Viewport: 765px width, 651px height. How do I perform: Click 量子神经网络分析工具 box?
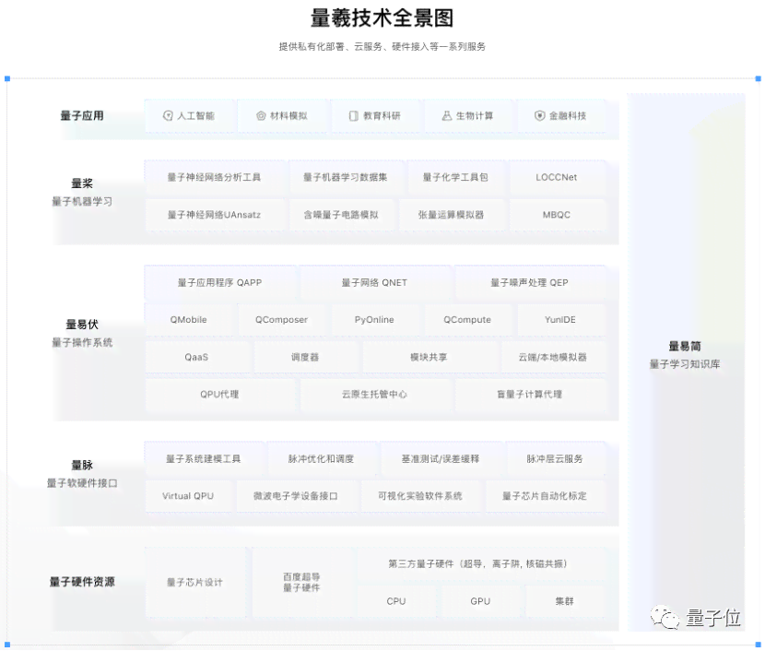(x=214, y=177)
